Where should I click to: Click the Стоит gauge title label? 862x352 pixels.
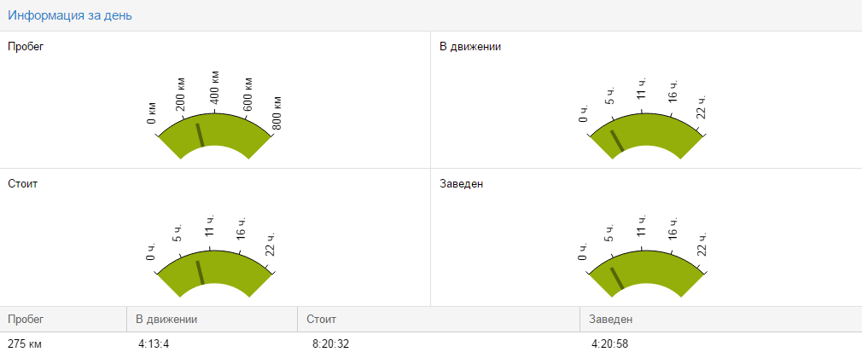coord(23,183)
